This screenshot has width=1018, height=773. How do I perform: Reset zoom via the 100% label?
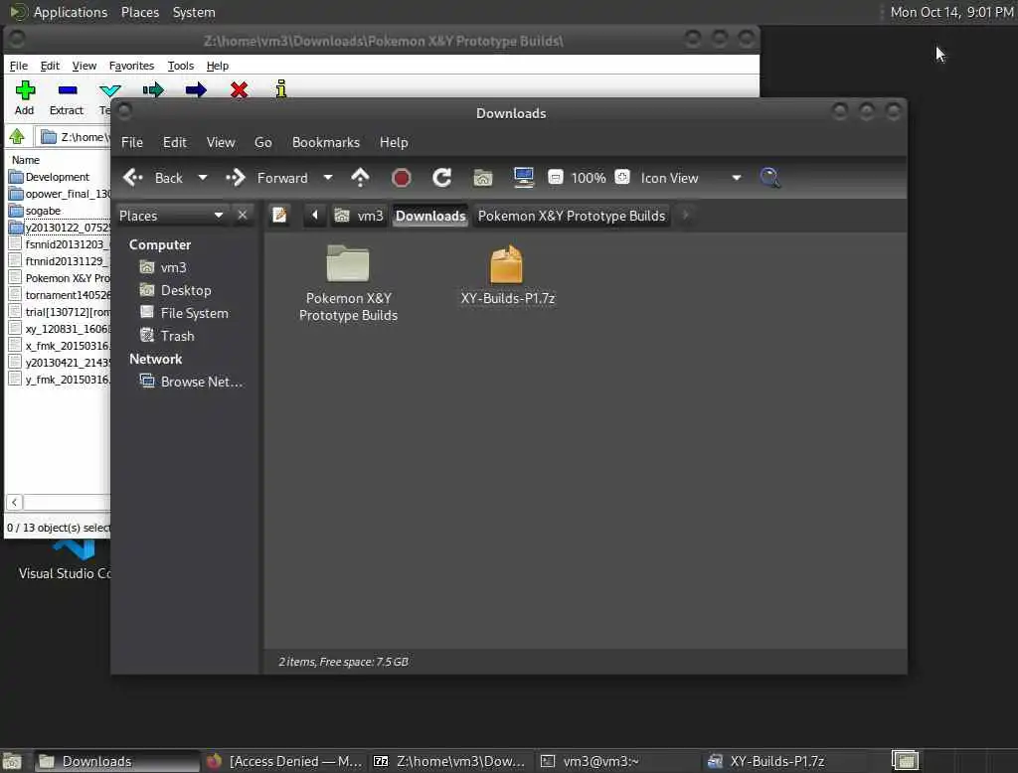589,178
